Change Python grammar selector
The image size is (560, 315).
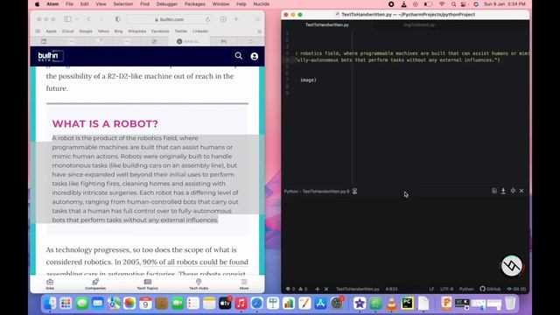[466, 289]
